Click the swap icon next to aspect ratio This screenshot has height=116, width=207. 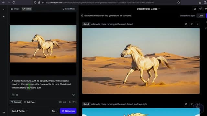click(70, 102)
